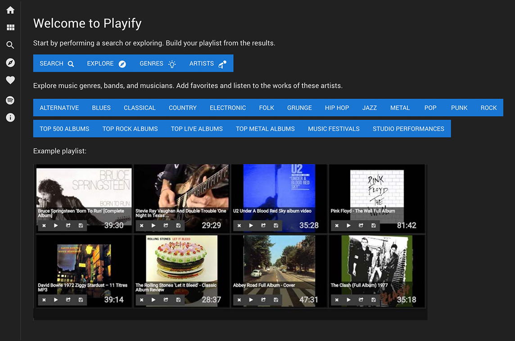The height and width of the screenshot is (341, 515).
Task: Share the U2 Under A Blood Red Sky item
Action: click(263, 225)
